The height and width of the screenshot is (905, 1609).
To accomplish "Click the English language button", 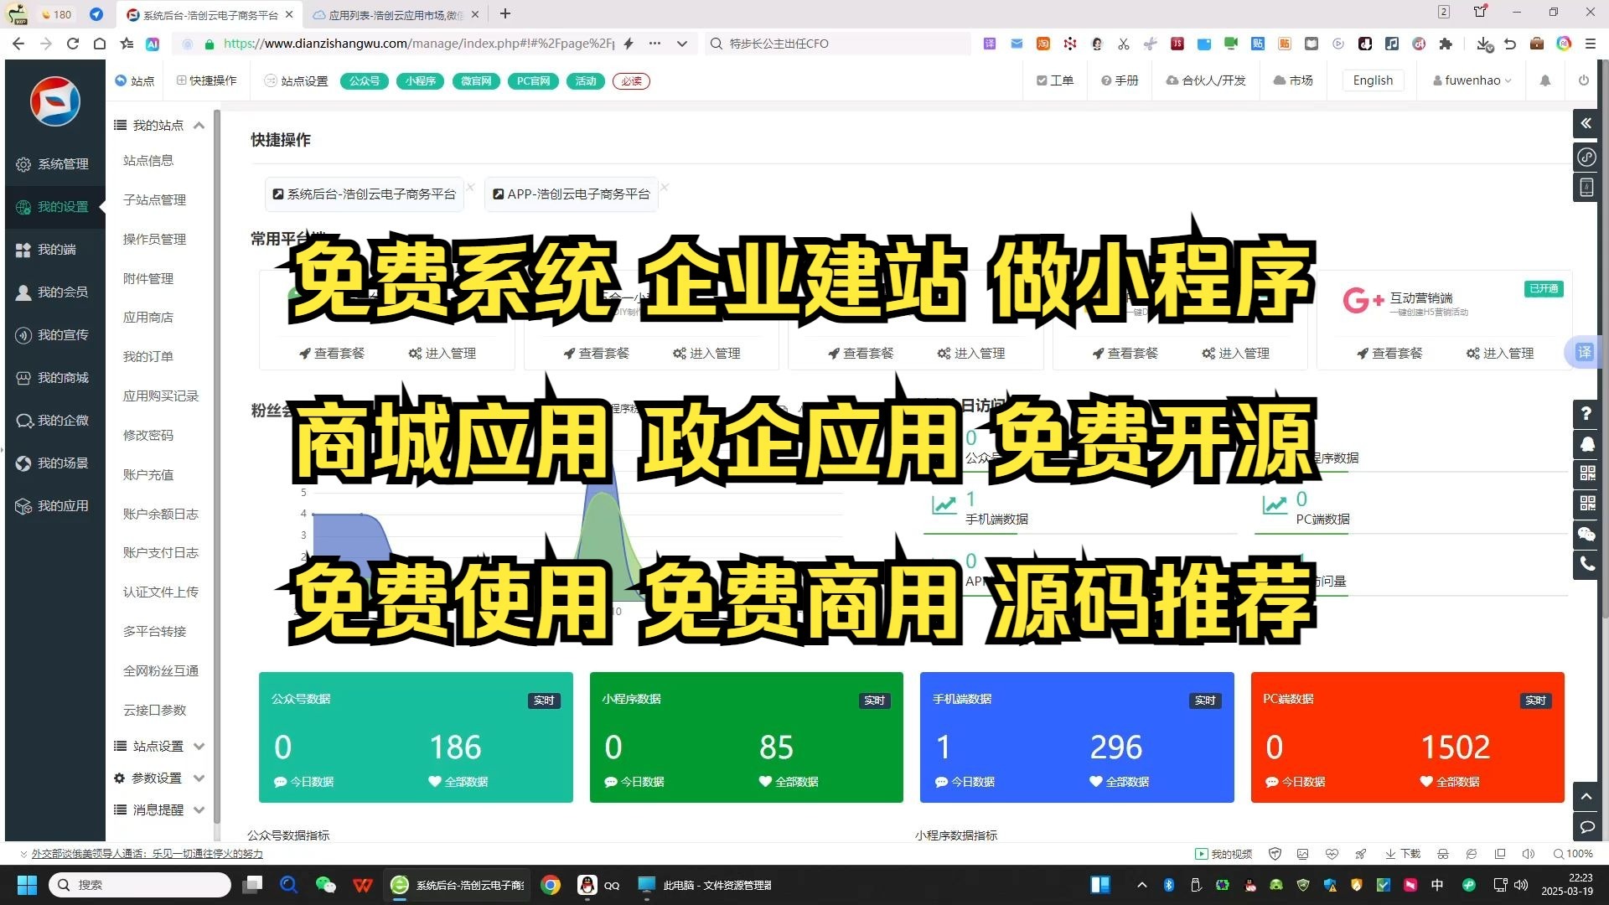I will [1373, 80].
